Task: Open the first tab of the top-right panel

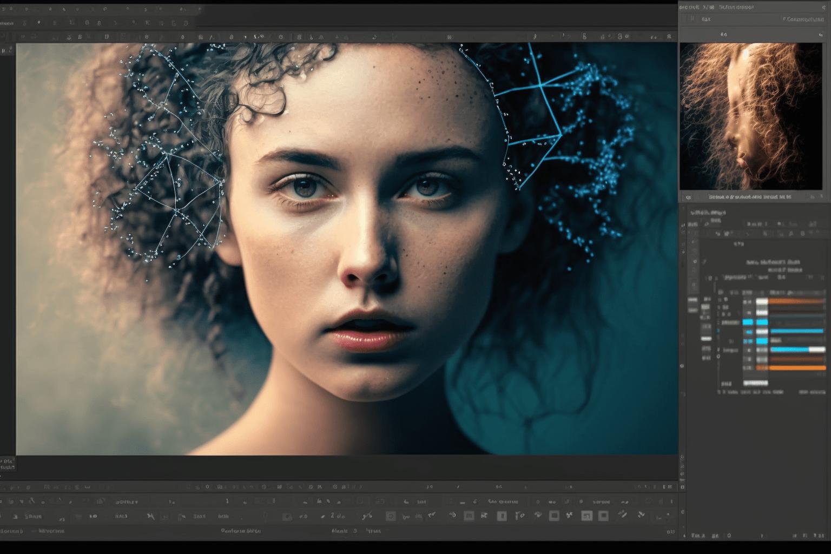Action: tap(688, 7)
